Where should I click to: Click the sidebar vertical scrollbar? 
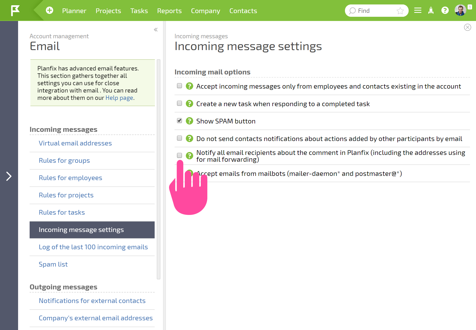(159, 169)
